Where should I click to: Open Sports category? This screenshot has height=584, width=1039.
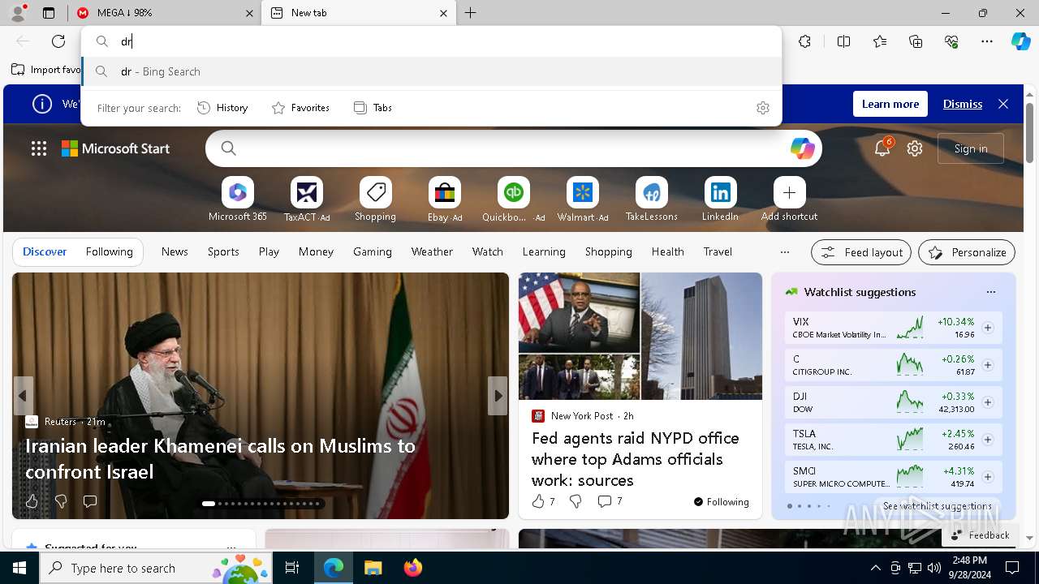[223, 252]
